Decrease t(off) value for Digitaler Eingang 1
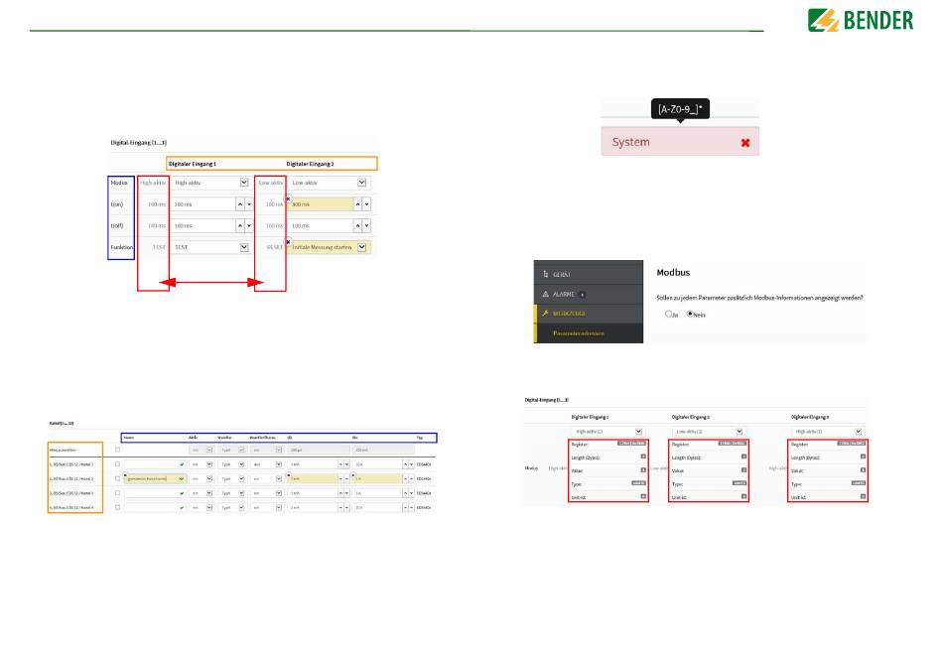This screenshot has height=654, width=943. [249, 225]
